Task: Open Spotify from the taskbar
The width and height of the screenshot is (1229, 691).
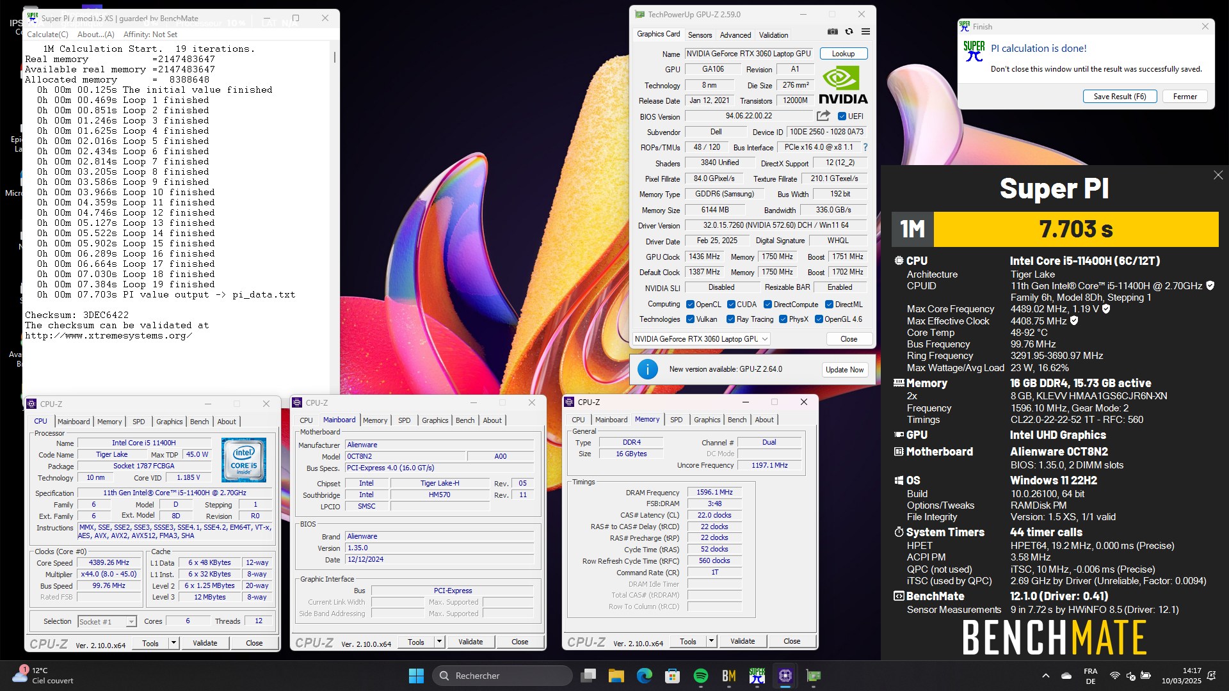Action: tap(700, 676)
